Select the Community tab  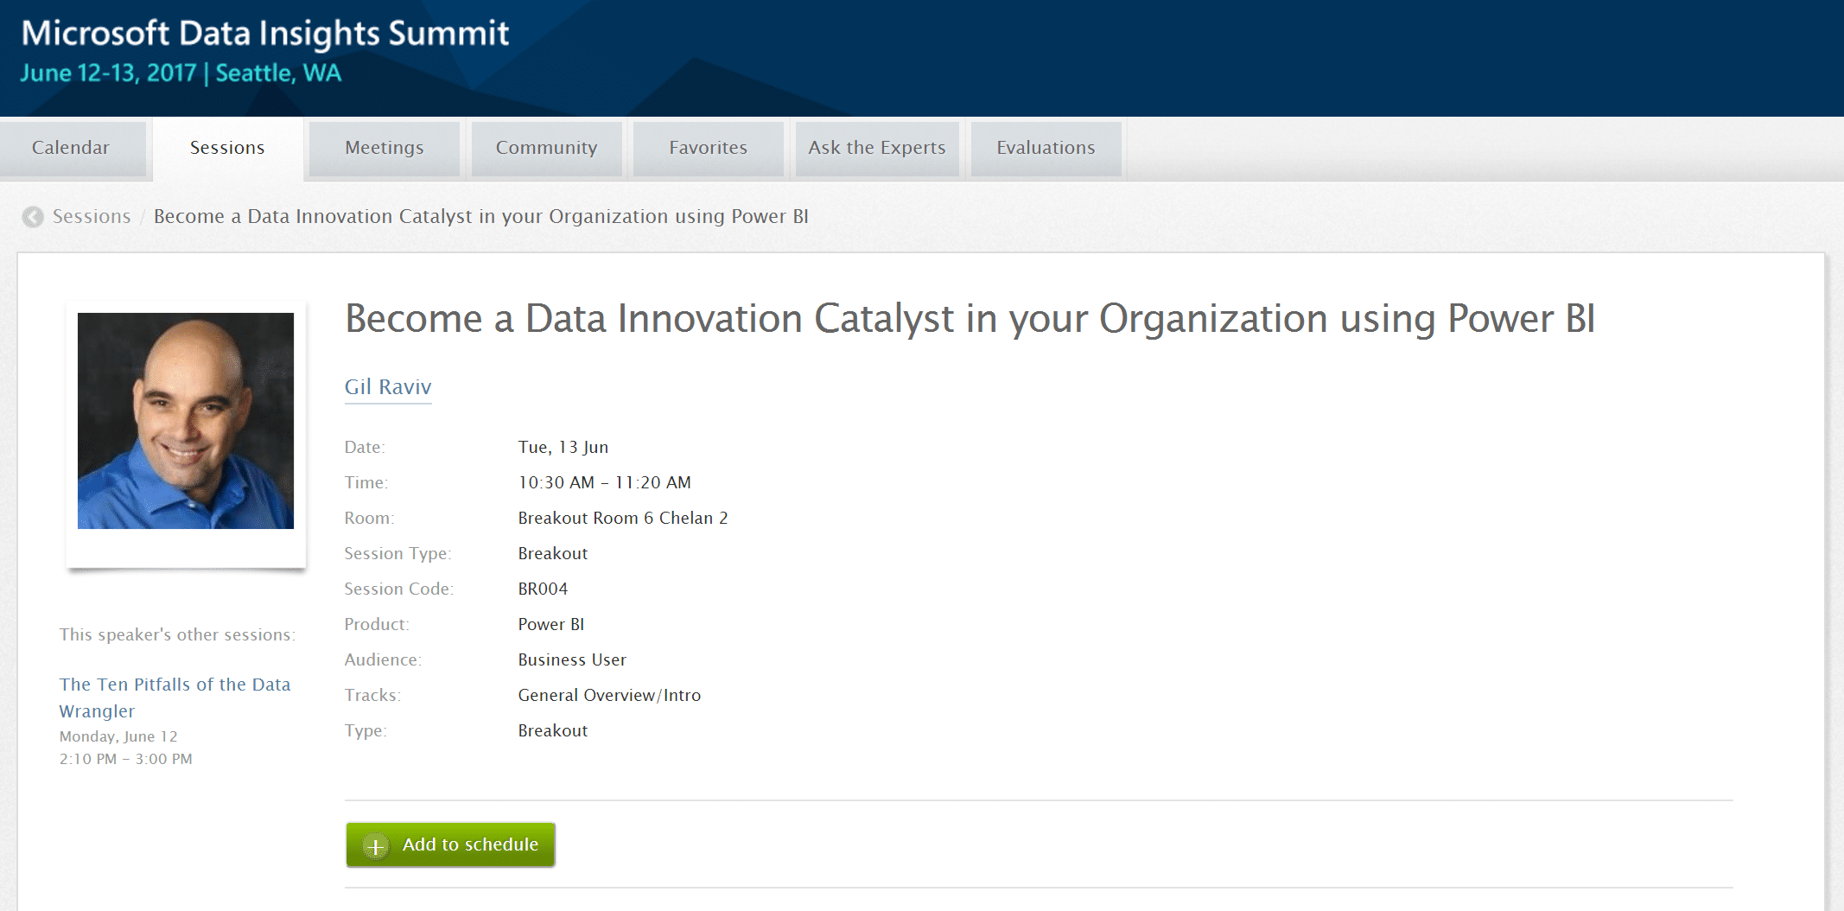click(x=546, y=148)
